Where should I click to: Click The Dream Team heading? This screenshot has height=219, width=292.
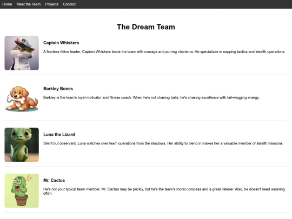146,27
